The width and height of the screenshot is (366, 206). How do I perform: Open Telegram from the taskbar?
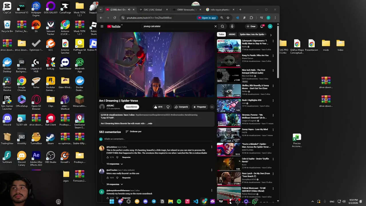coord(154,201)
